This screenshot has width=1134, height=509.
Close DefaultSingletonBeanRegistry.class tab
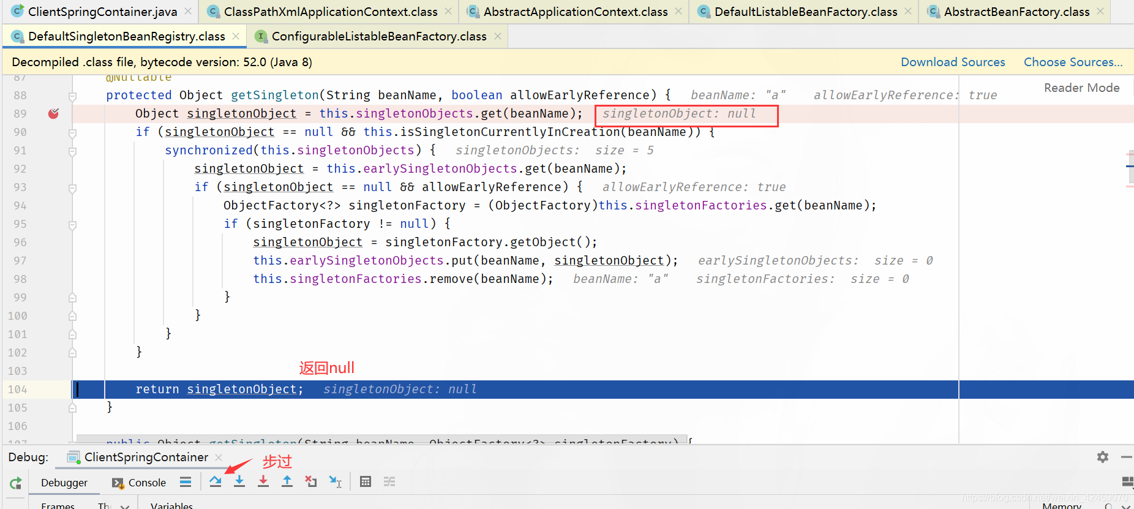236,36
